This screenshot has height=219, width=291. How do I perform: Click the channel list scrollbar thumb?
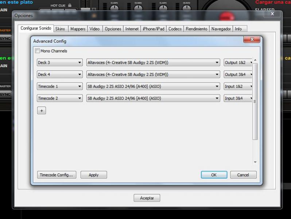click(255, 101)
